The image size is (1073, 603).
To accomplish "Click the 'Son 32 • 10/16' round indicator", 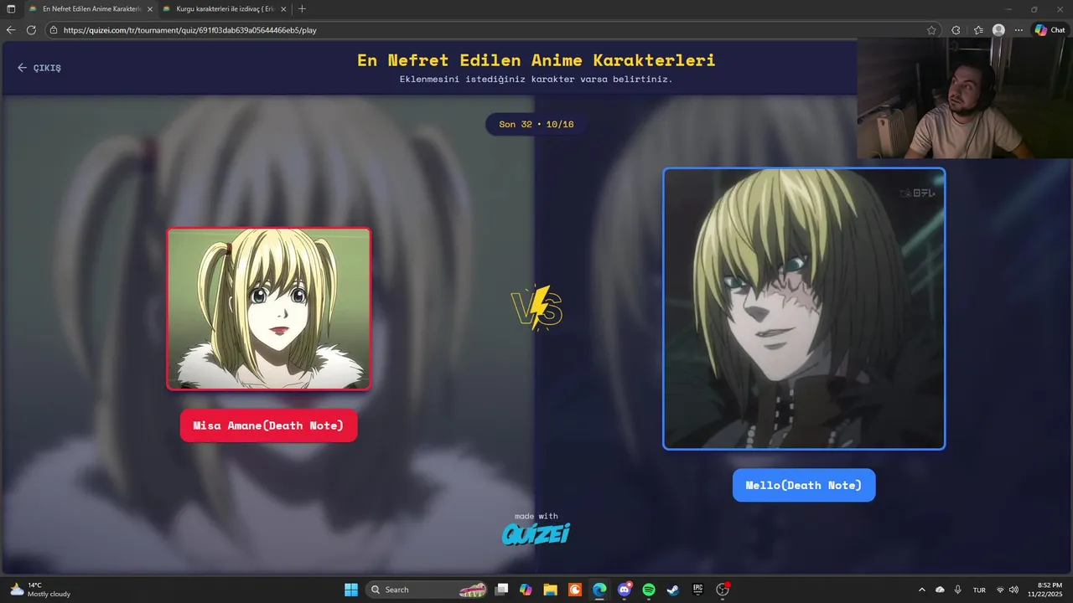I will (536, 124).
